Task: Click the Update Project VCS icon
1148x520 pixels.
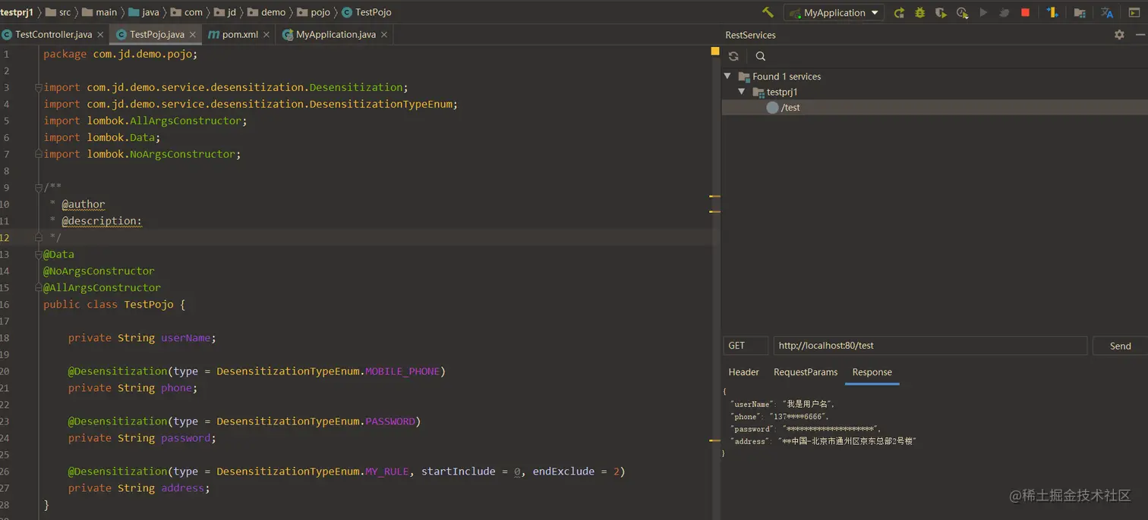Action: tap(1052, 13)
